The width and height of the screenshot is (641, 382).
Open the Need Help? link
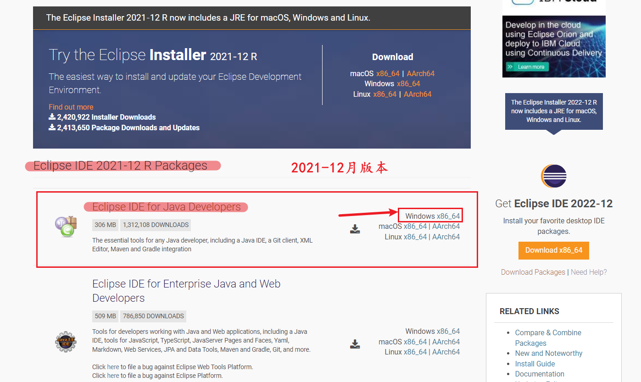[x=589, y=272]
